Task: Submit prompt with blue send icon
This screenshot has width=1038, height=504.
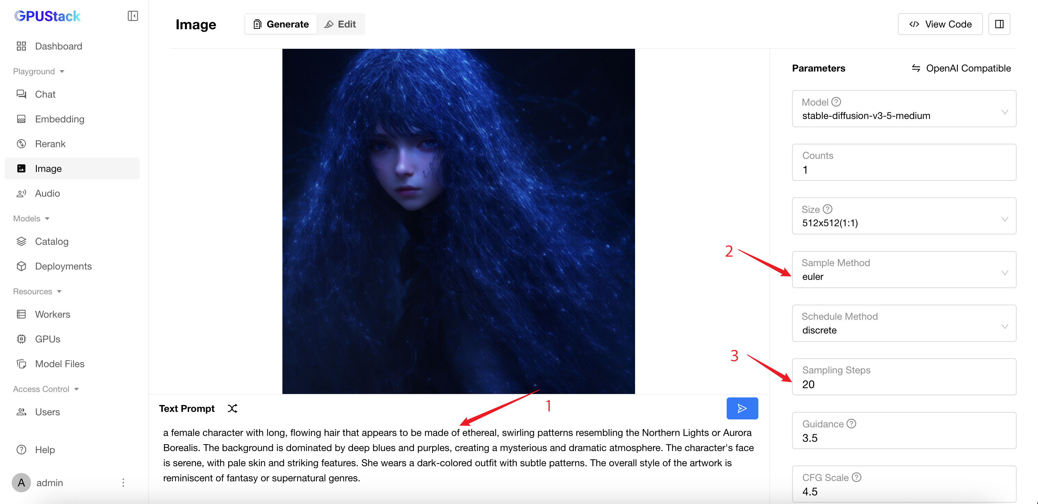Action: click(x=742, y=408)
